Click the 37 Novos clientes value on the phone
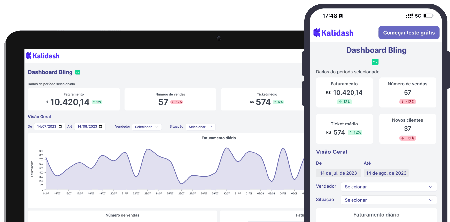Image resolution: width=450 pixels, height=222 pixels. point(408,129)
